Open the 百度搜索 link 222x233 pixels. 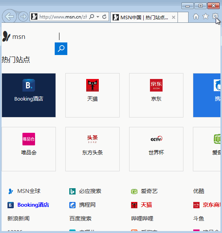coord(80,218)
